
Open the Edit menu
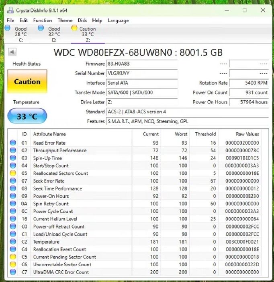[23, 20]
